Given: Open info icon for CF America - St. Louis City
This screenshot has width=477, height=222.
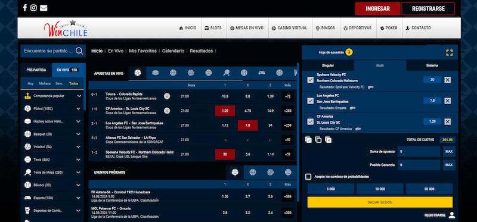Looking at the screenshot, I should click(167, 111).
